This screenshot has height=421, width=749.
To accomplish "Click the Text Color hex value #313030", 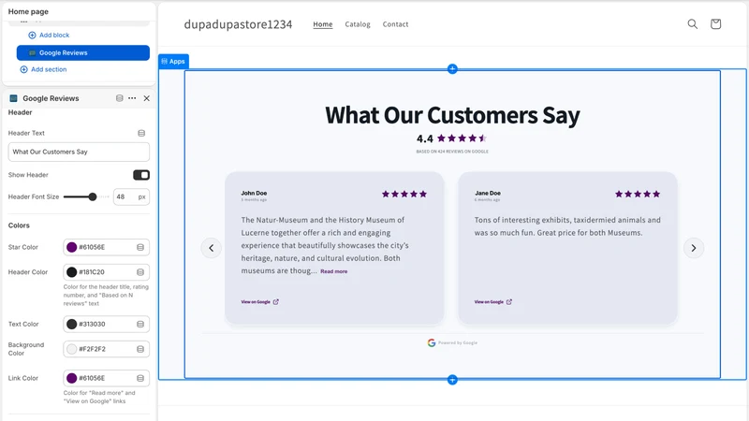I will [x=92, y=324].
